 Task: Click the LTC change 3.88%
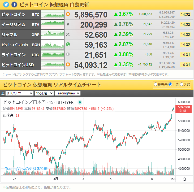tap(124, 54)
